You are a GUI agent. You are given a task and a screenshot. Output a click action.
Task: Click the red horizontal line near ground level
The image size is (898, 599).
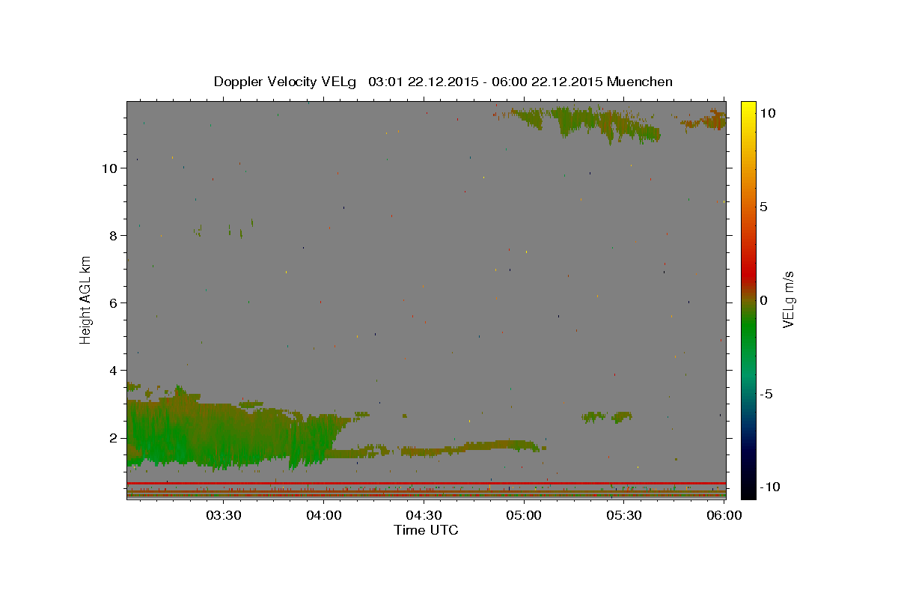(x=427, y=483)
